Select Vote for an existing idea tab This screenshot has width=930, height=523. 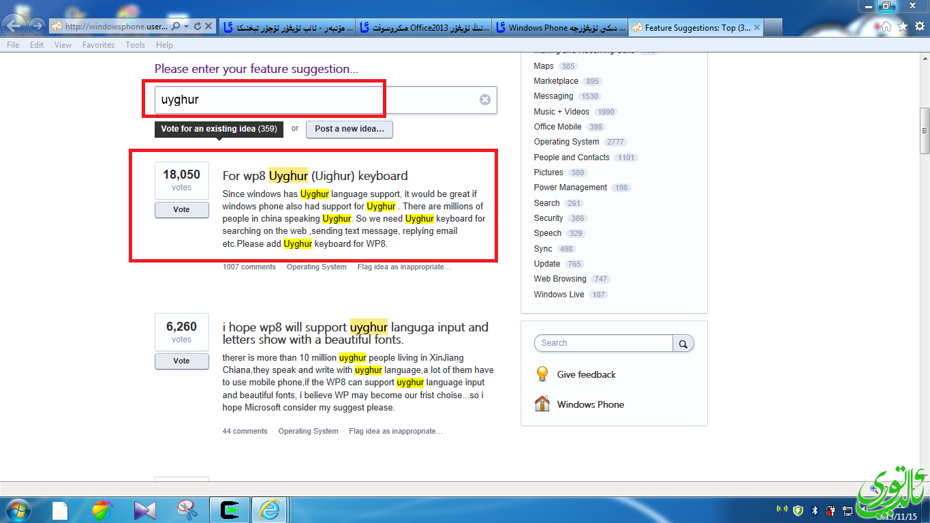coord(219,129)
